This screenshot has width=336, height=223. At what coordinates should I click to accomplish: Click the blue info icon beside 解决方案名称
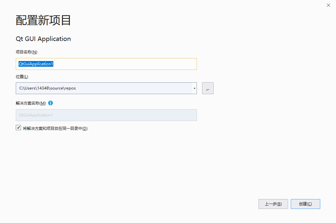tap(50, 103)
